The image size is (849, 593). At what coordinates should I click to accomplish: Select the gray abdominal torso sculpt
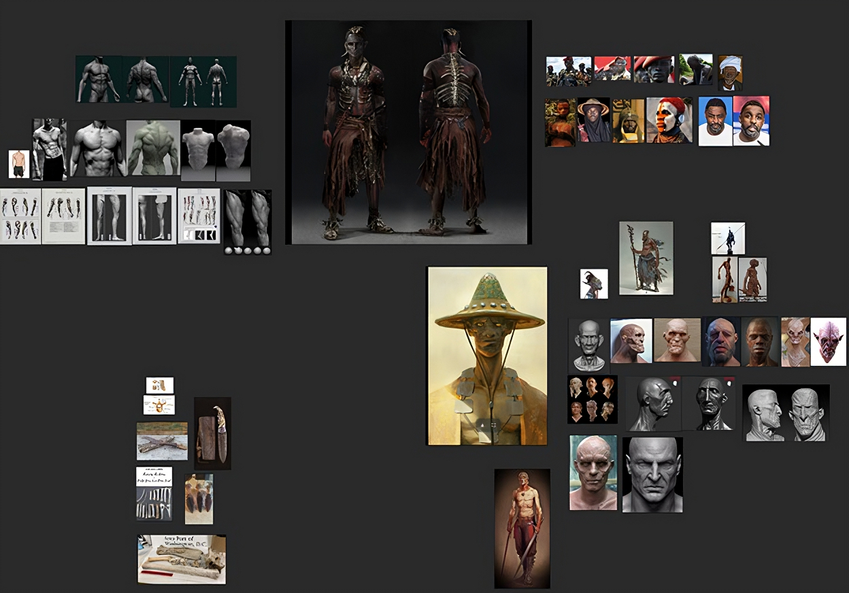98,149
